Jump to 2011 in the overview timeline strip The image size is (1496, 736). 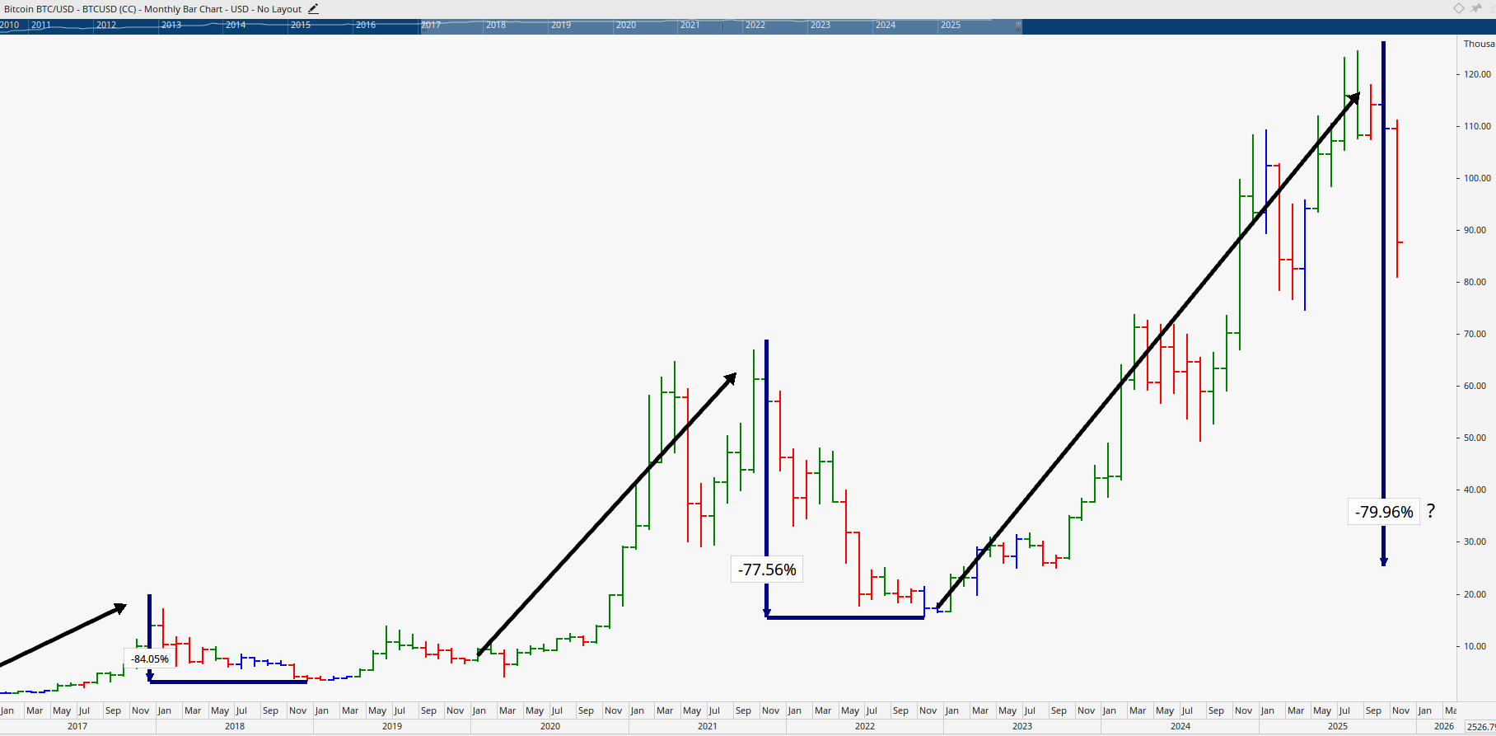[x=41, y=25]
